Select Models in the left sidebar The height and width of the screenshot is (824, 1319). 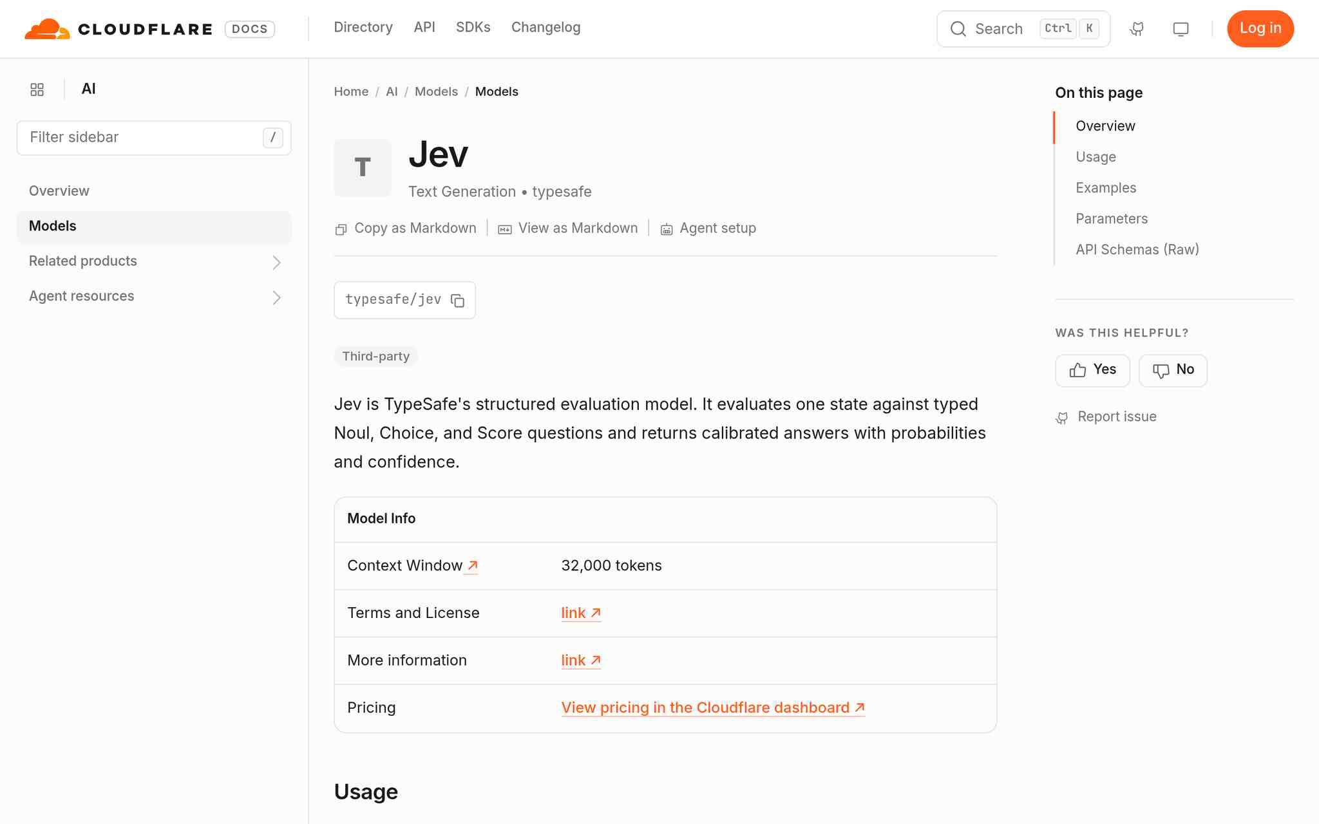point(154,227)
